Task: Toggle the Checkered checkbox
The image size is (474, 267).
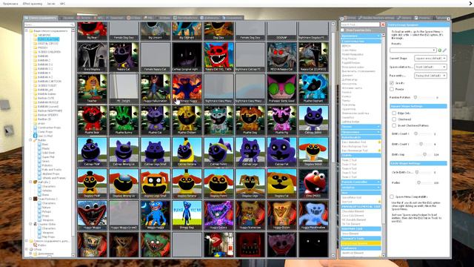Action: (394, 119)
